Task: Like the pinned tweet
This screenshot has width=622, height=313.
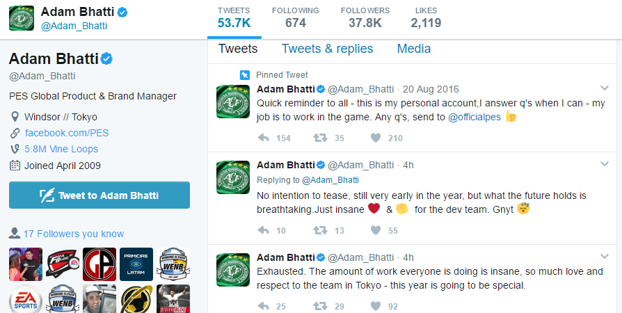Action: (x=376, y=138)
